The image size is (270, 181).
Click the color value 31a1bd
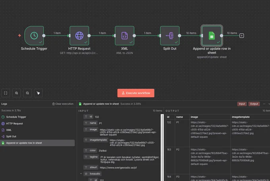click(102, 151)
